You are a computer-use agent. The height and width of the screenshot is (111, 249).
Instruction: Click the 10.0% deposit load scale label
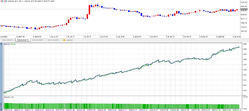click(x=245, y=97)
